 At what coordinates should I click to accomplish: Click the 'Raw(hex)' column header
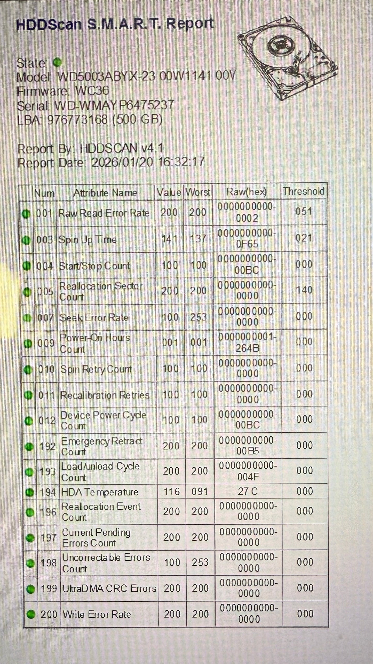point(246,192)
